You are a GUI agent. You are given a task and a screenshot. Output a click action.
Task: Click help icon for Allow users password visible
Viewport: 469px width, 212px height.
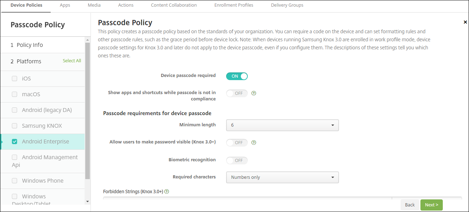point(254,143)
